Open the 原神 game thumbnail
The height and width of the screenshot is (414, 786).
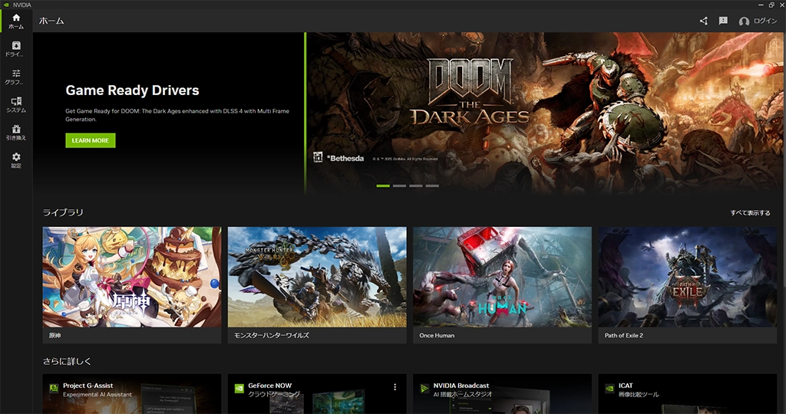click(132, 277)
